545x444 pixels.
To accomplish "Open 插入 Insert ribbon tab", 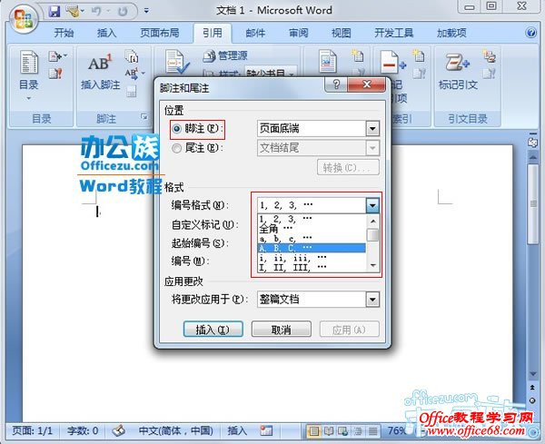I will click(x=106, y=33).
